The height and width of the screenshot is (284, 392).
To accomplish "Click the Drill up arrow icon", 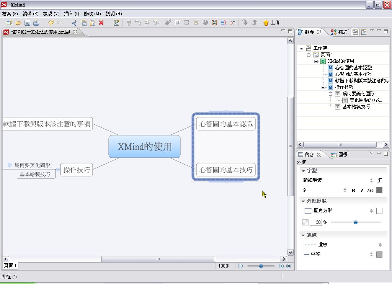I will click(254, 23).
